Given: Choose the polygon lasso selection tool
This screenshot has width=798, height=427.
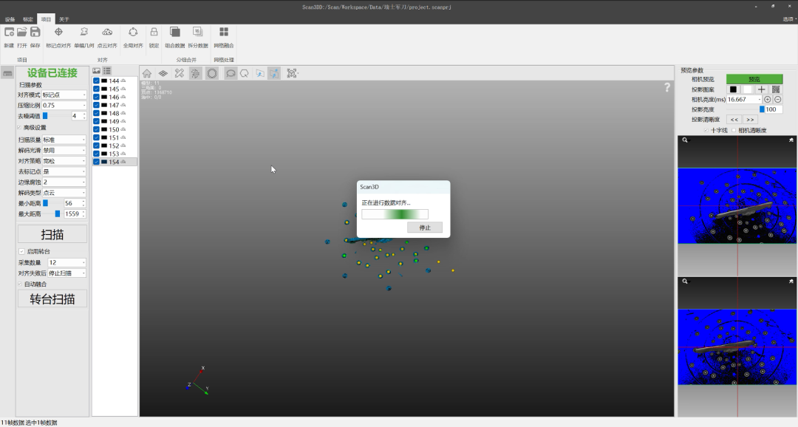Looking at the screenshot, I should click(x=245, y=73).
